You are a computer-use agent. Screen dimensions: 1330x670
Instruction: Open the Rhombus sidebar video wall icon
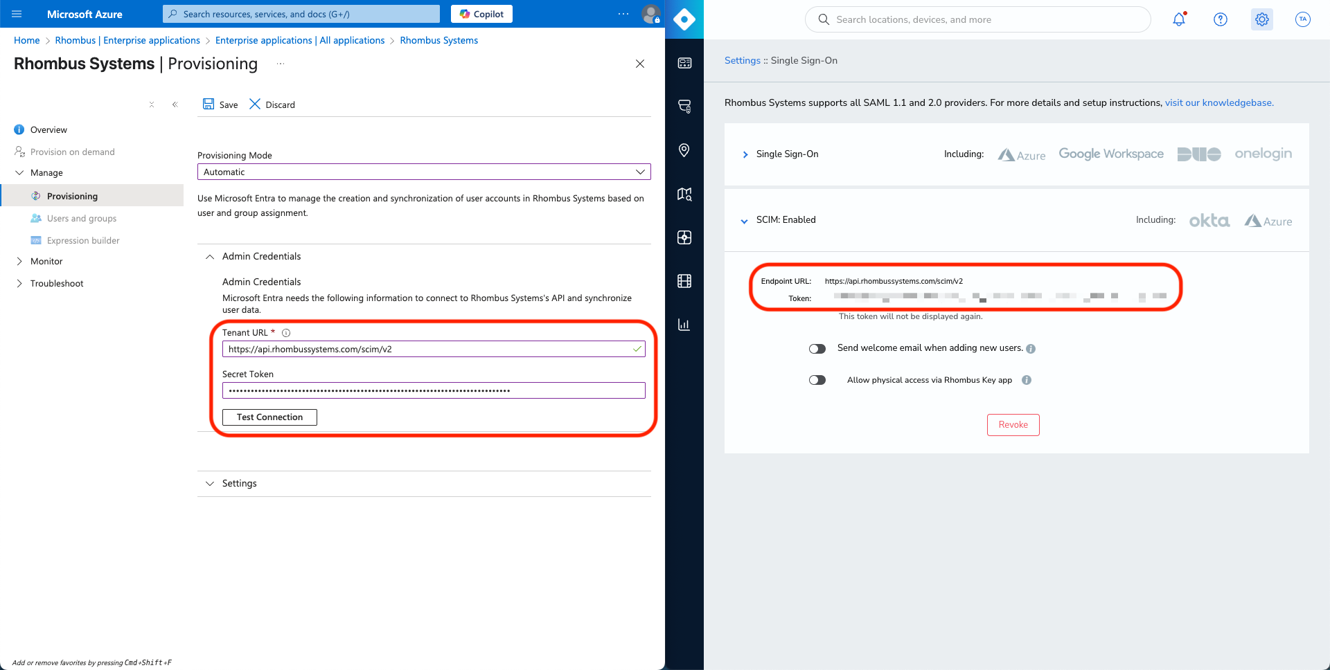(684, 281)
